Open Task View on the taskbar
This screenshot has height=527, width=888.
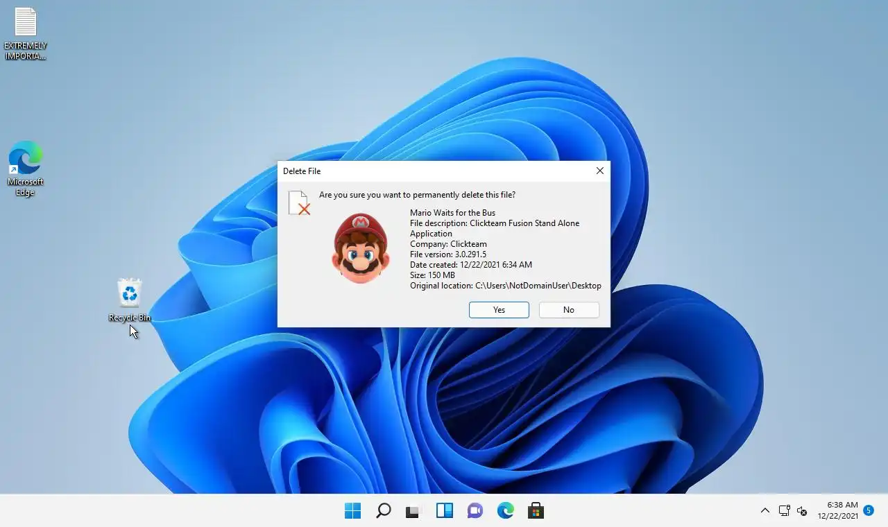pos(413,511)
